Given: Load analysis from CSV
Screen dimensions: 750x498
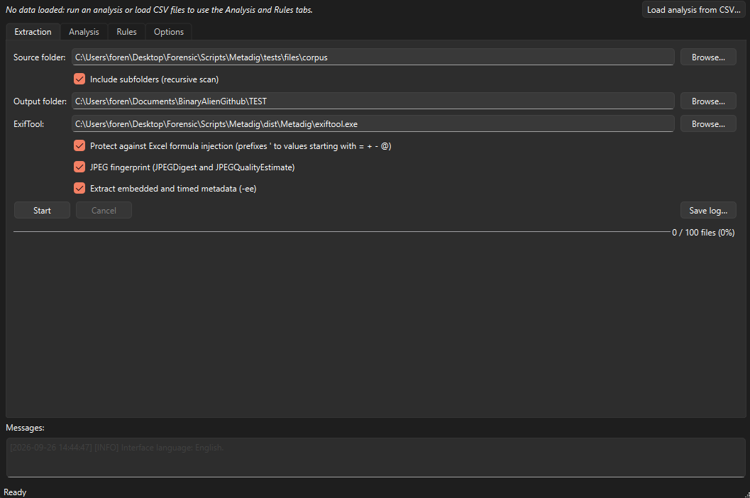Looking at the screenshot, I should click(693, 9).
